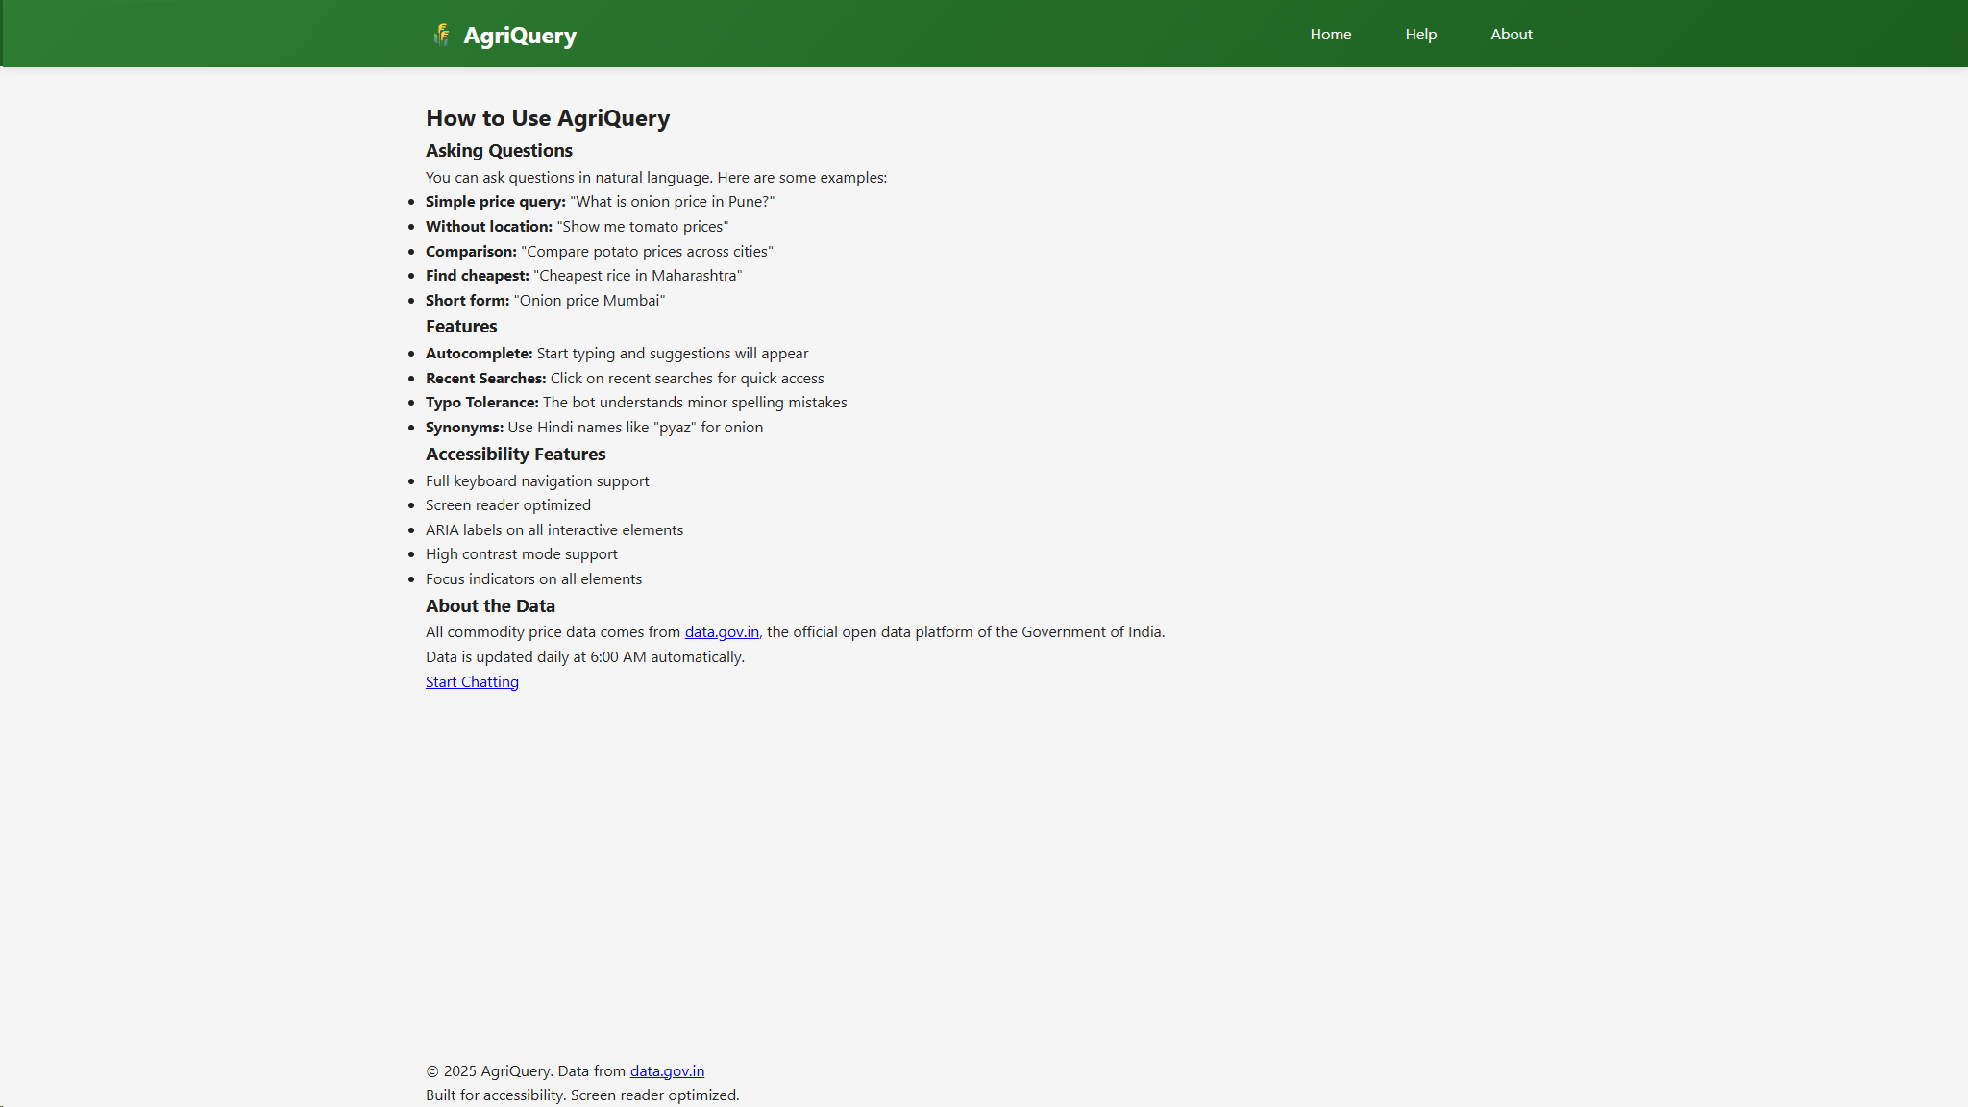Click the Data is updated daily sentence
Image resolution: width=1968 pixels, height=1107 pixels.
(585, 656)
